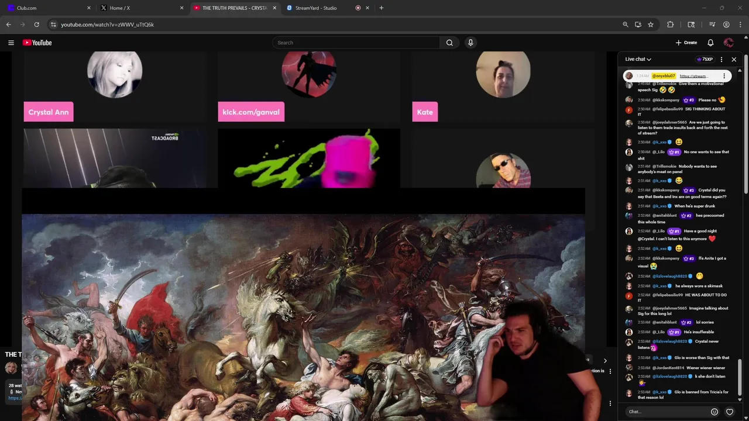Screen dimensions: 749x421
Task: Click the Create button
Action: click(686, 43)
